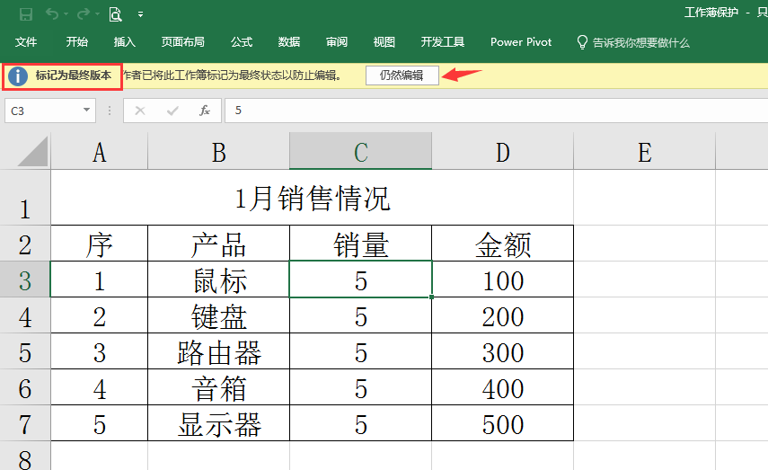Click the Insert Function fx icon
Image resolution: width=768 pixels, height=470 pixels.
(x=205, y=111)
